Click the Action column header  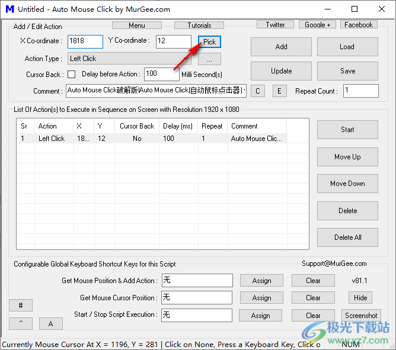(54, 126)
